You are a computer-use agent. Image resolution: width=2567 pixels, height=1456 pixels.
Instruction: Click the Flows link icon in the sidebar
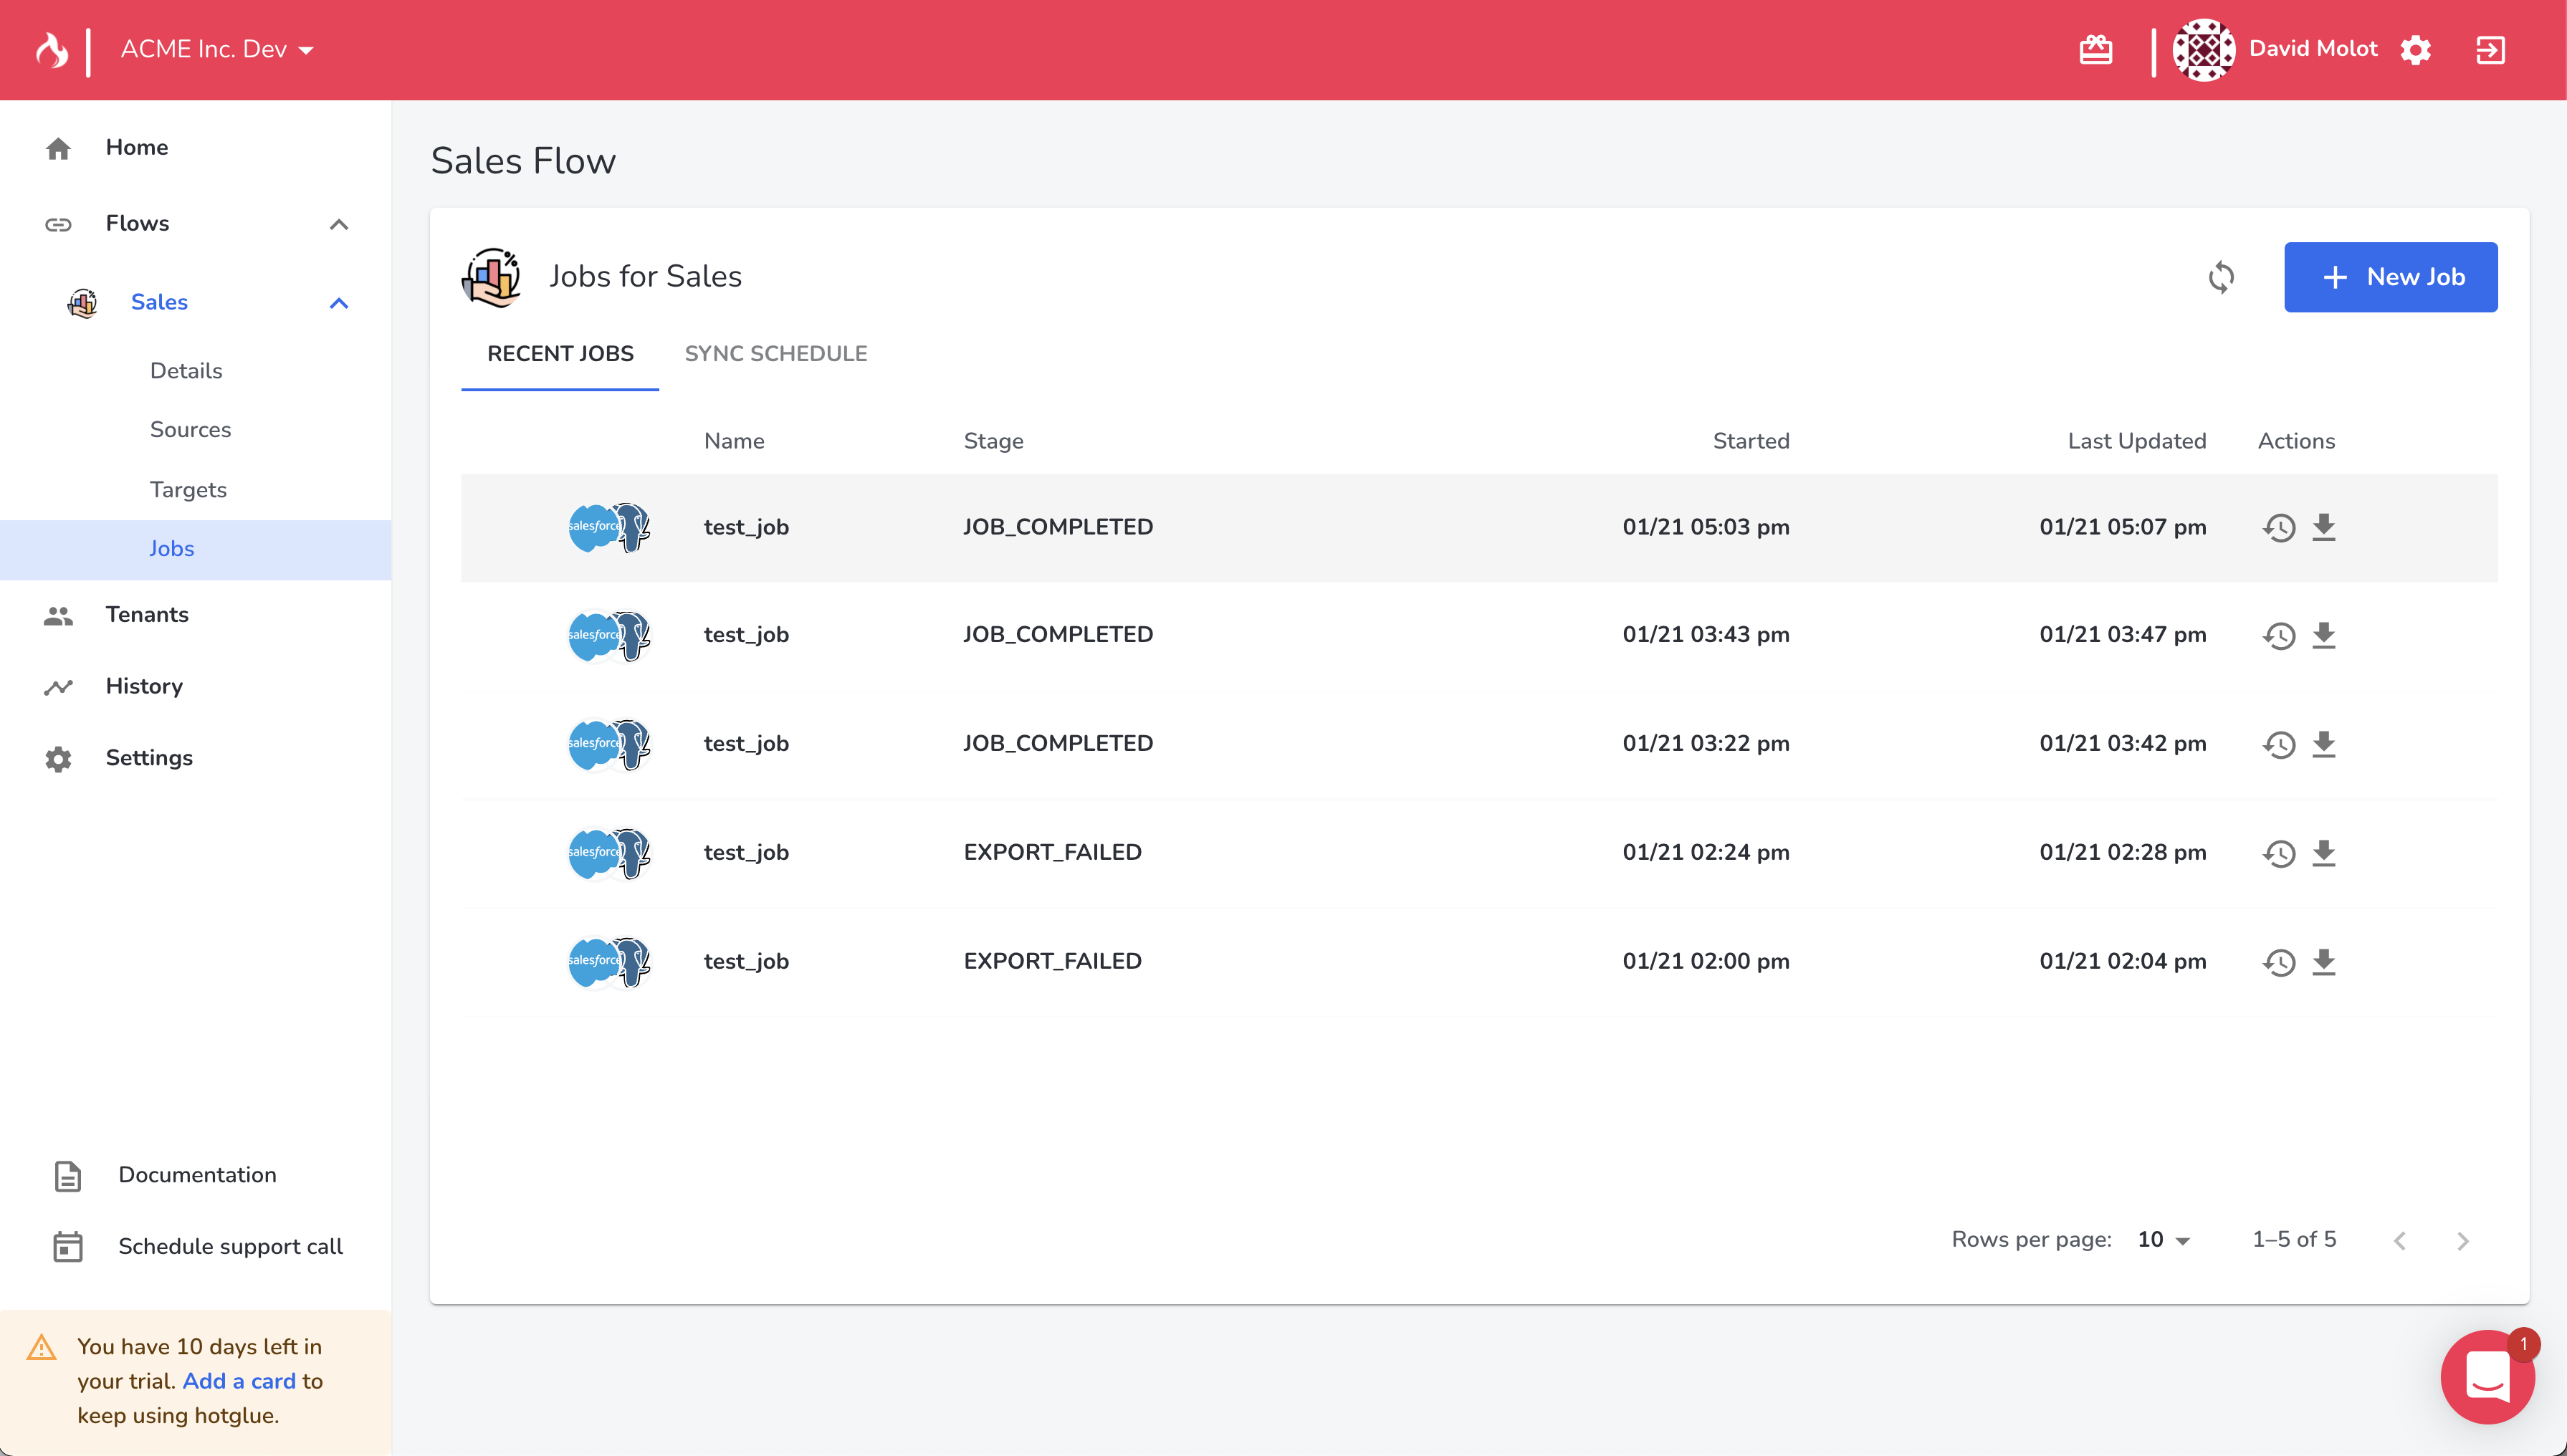(58, 224)
